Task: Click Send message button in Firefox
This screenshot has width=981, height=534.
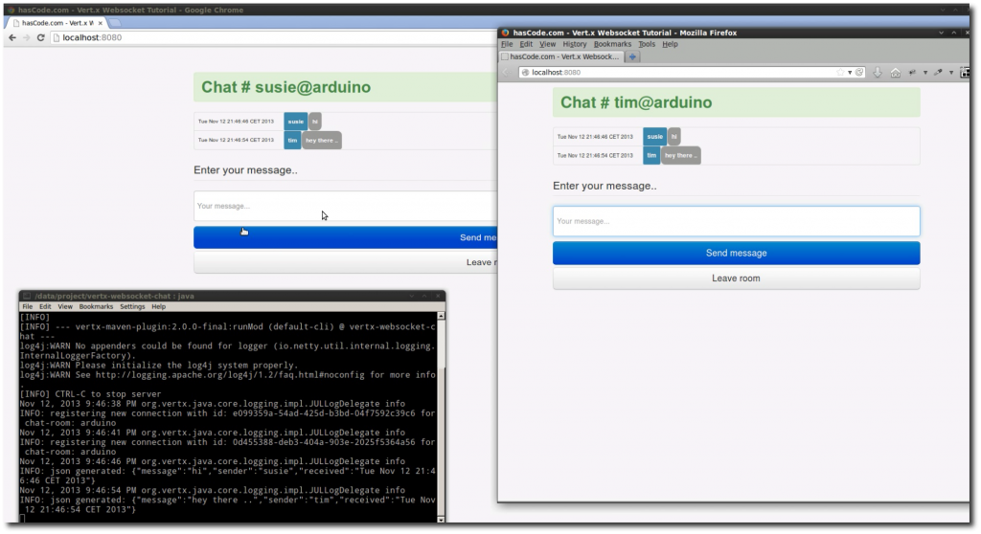Action: (736, 254)
